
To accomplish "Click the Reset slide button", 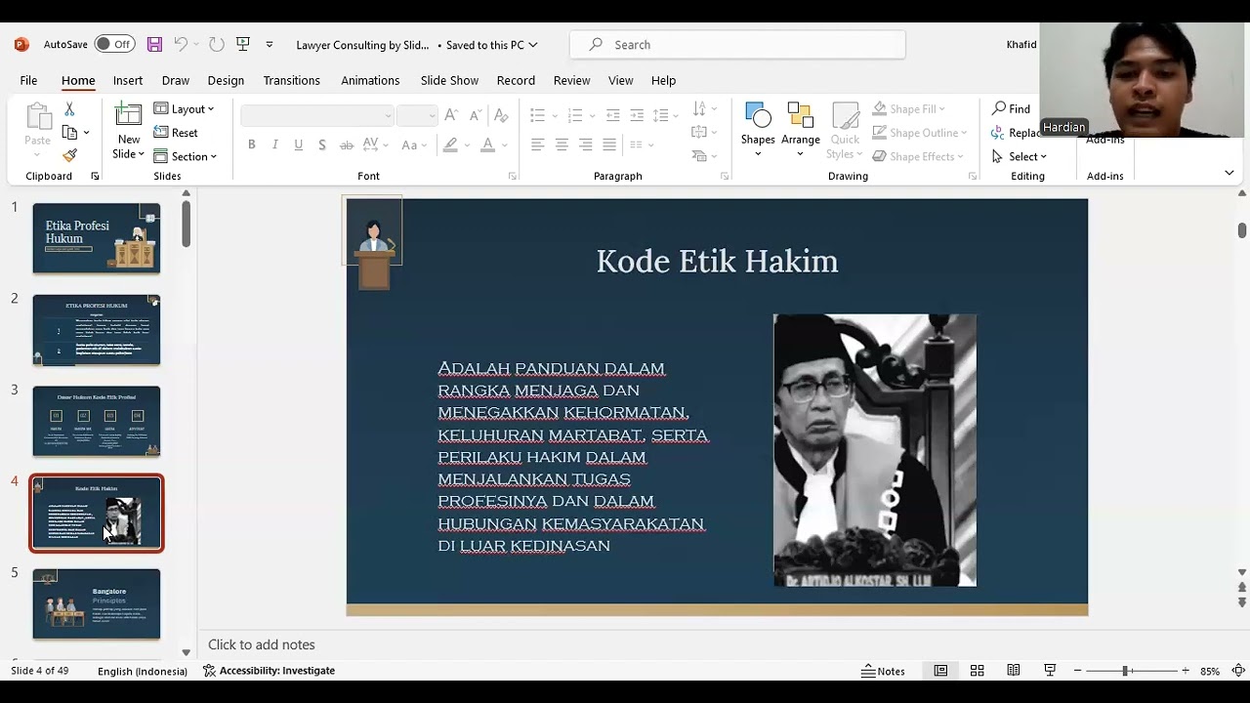I will [x=176, y=133].
